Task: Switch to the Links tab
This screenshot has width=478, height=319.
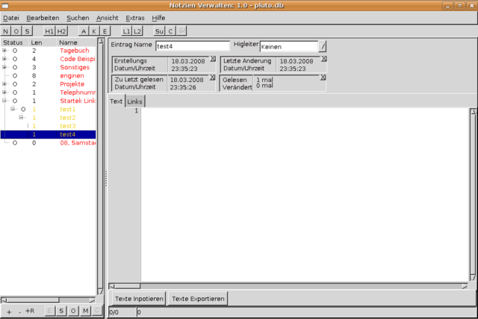Action: point(134,101)
